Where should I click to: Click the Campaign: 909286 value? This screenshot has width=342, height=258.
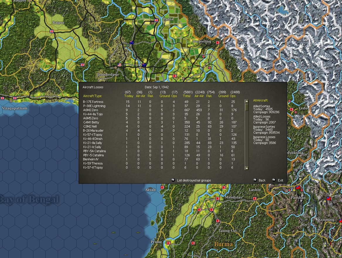click(x=266, y=112)
